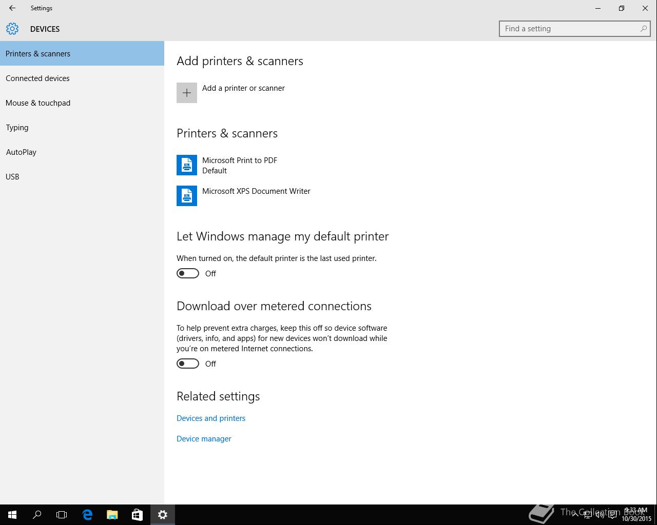Click Microsoft Print to PDF name
Image resolution: width=657 pixels, height=525 pixels.
(x=240, y=160)
